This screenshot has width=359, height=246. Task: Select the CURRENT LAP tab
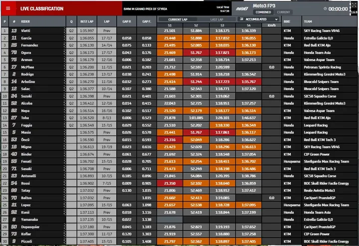(178, 19)
